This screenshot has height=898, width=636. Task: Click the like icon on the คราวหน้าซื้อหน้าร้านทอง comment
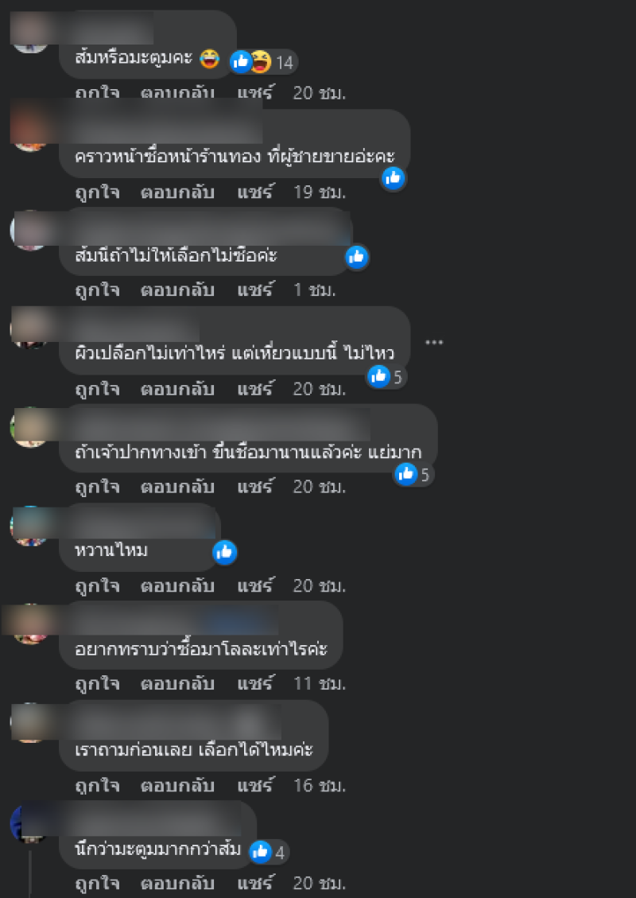coord(394,178)
